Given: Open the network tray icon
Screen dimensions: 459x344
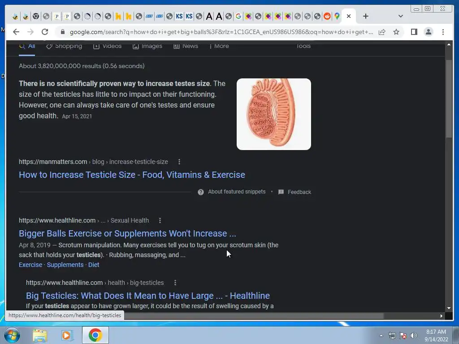Looking at the screenshot, I should point(392,335).
